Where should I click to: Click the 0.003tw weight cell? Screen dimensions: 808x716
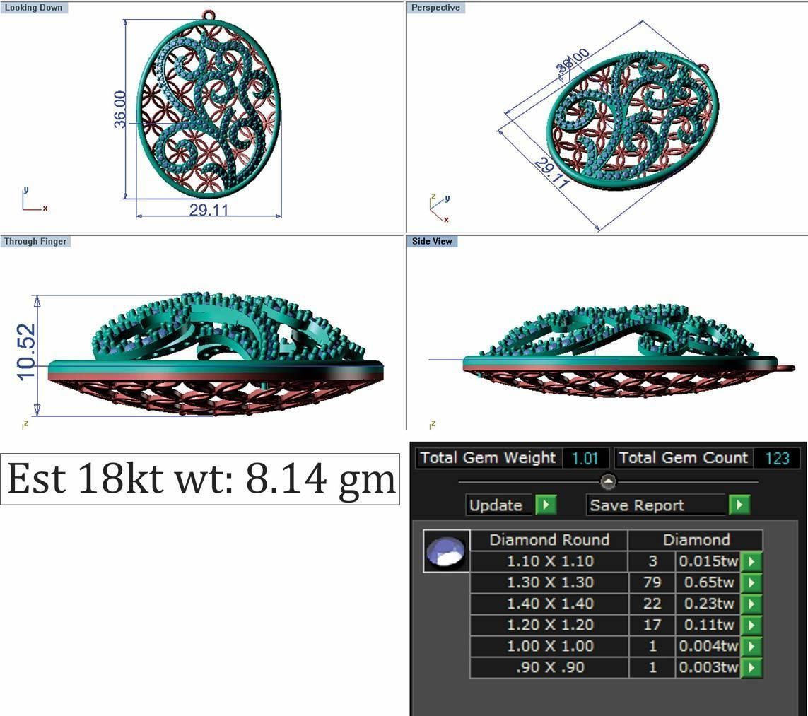click(708, 667)
